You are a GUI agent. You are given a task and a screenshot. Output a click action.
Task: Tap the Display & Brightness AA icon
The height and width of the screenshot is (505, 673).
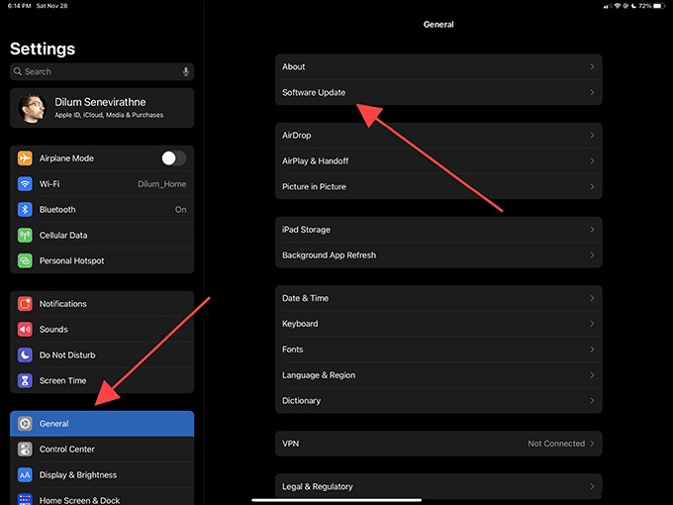click(x=25, y=475)
